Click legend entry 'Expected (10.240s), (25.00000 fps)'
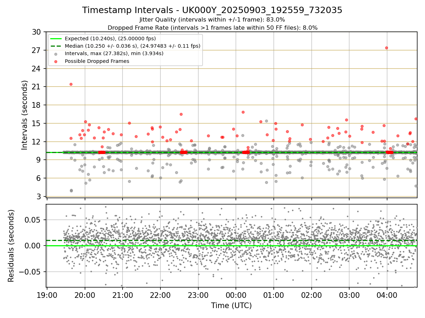Screen dimensions: 425x318 [x=110, y=39]
